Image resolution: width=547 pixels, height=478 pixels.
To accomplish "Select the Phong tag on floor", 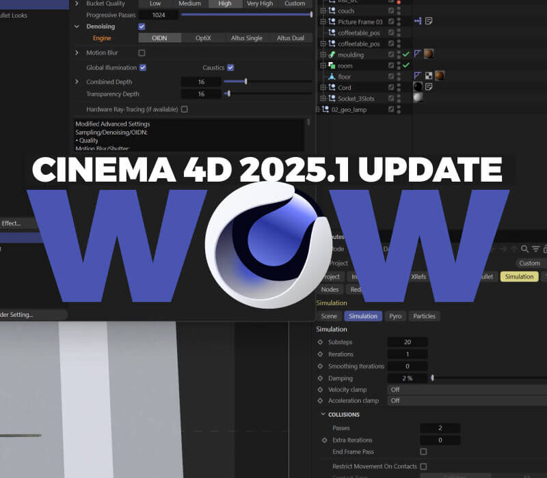I will [418, 76].
